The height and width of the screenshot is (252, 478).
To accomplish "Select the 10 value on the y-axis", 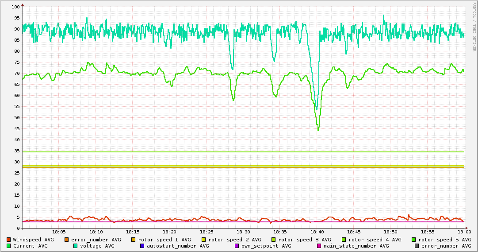I will [x=17, y=206].
